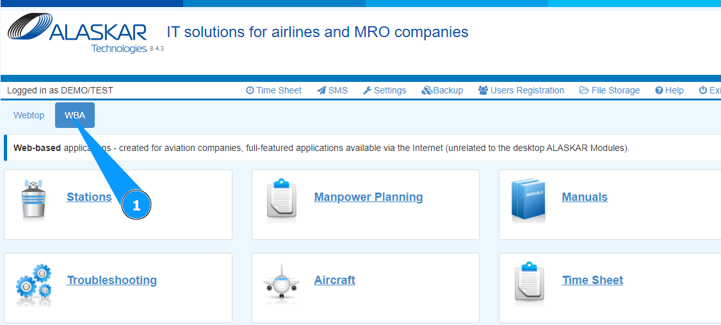Click the ALASKAR Technologies logo

pyautogui.click(x=77, y=34)
